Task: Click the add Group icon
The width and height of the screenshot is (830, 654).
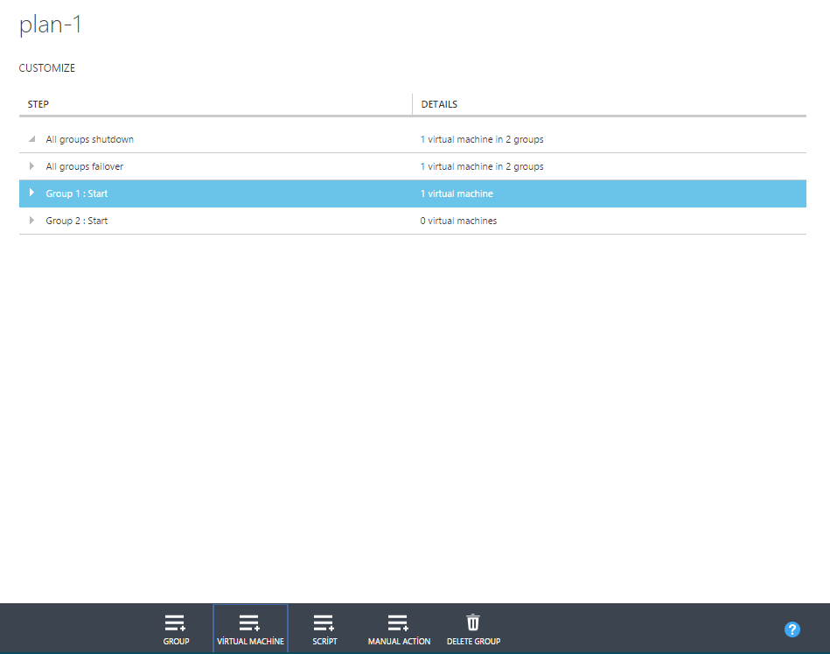Action: point(176,622)
